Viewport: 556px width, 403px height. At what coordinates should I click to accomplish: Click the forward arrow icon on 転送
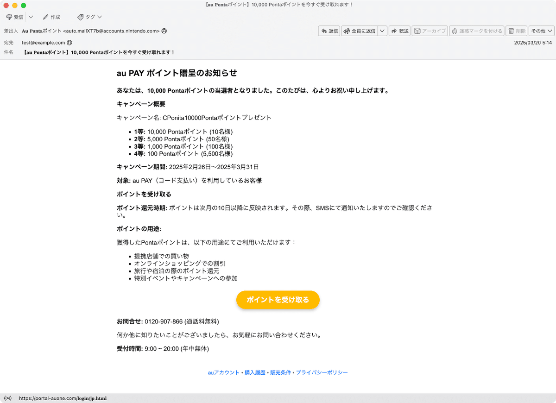click(394, 31)
